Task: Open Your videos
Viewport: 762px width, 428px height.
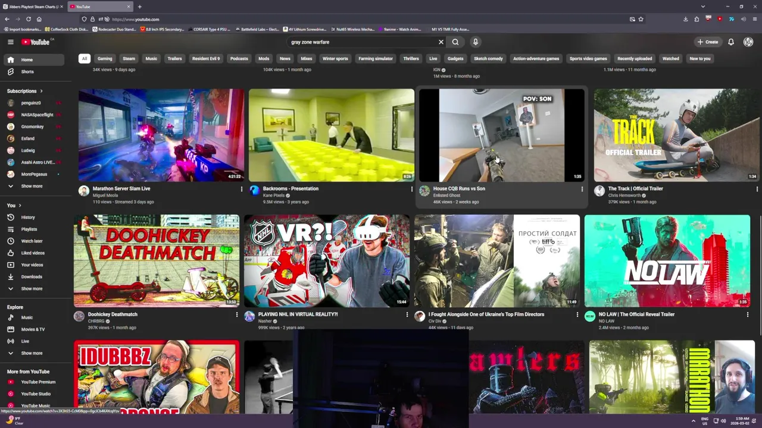Action: pos(33,265)
